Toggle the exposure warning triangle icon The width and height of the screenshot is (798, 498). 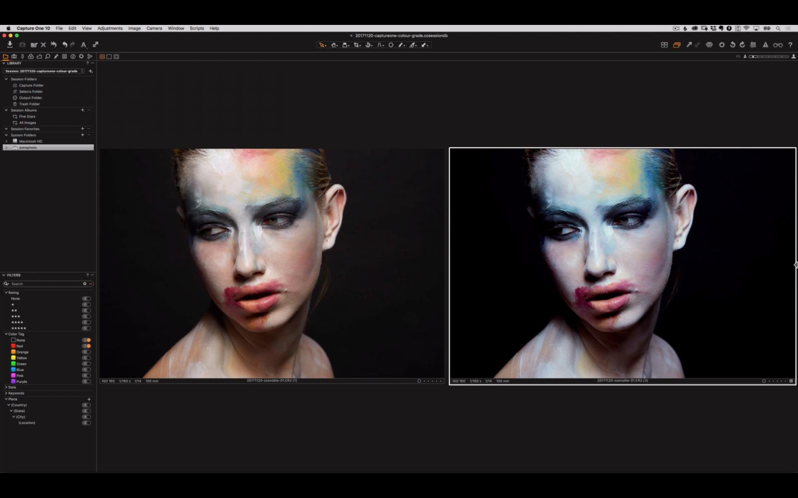766,45
